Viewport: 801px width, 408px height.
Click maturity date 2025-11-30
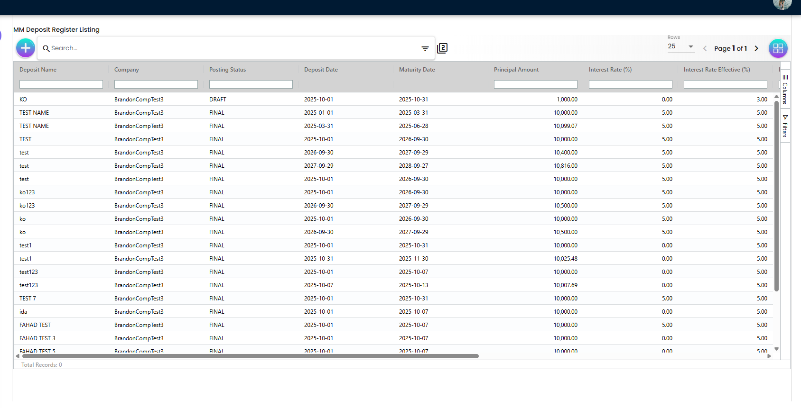414,259
